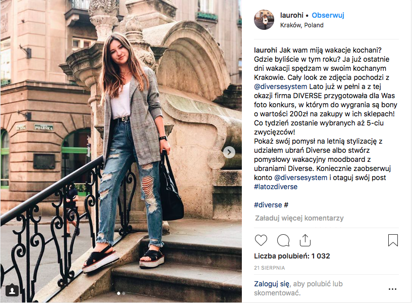The image size is (412, 303).
Task: Select second carousel dot indicator
Action: coord(124,293)
